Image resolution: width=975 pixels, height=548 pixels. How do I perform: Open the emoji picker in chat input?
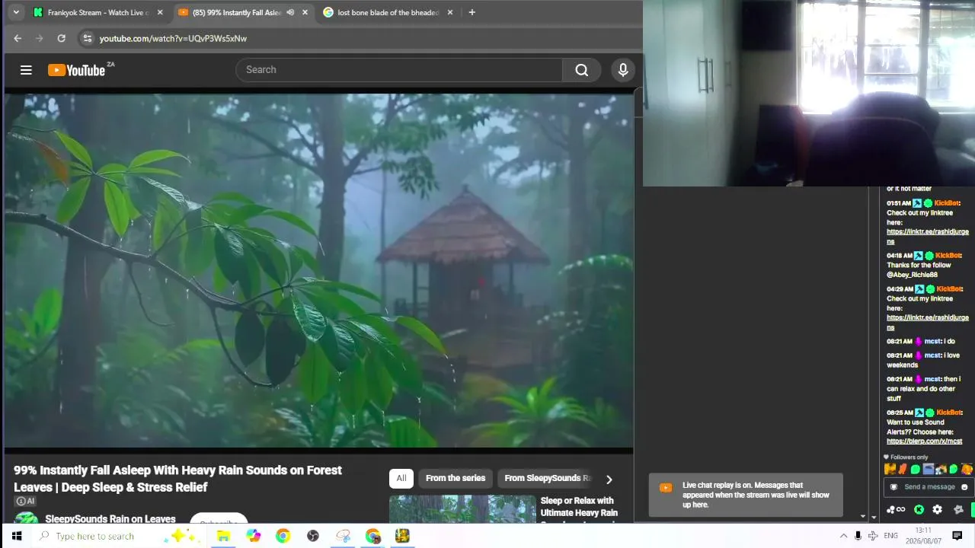(964, 487)
